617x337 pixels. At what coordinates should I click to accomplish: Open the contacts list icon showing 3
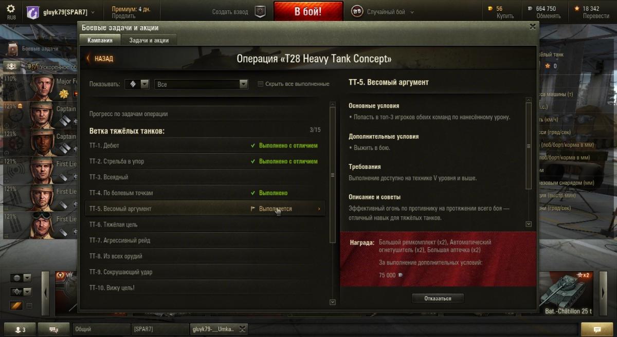point(18,329)
